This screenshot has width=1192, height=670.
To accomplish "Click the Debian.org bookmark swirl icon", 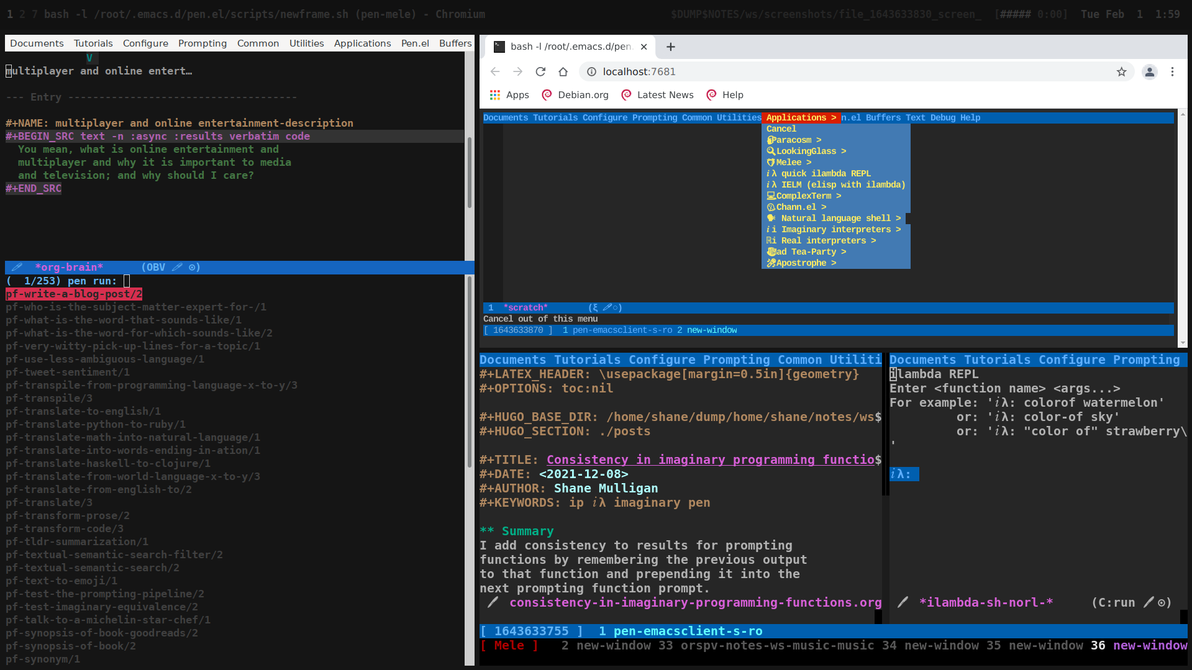I will click(547, 94).
